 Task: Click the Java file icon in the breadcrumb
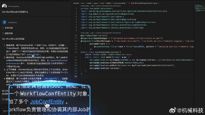pos(129,3)
